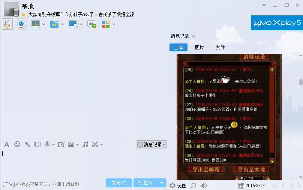303x190 pixels.
Task: Toggle the 消息记录 message history panel button
Action: [x=151, y=144]
